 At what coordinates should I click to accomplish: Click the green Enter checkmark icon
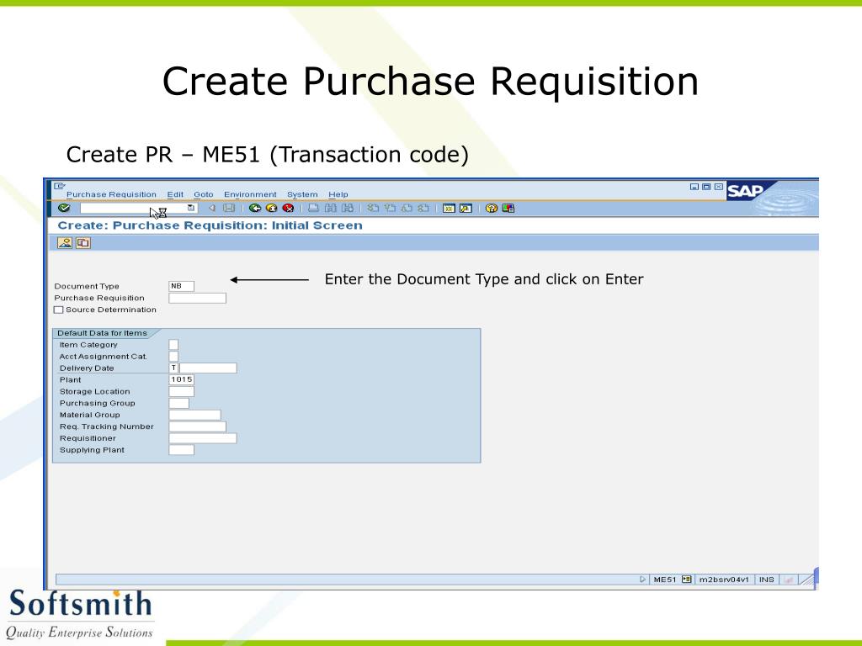pos(64,209)
